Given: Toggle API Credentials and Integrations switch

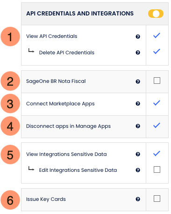Looking at the screenshot, I should click(156, 14).
